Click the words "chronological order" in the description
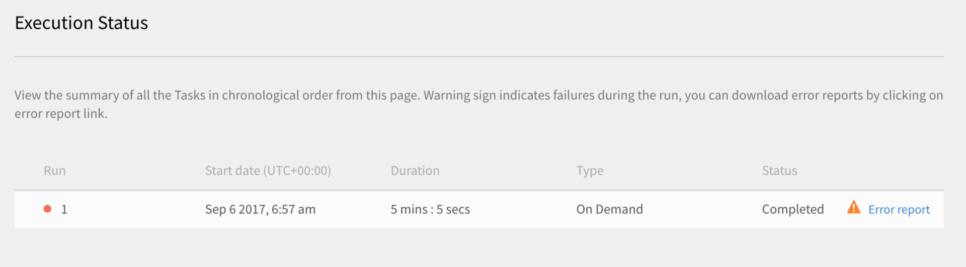Screen dimensions: 966x267 [x=277, y=95]
